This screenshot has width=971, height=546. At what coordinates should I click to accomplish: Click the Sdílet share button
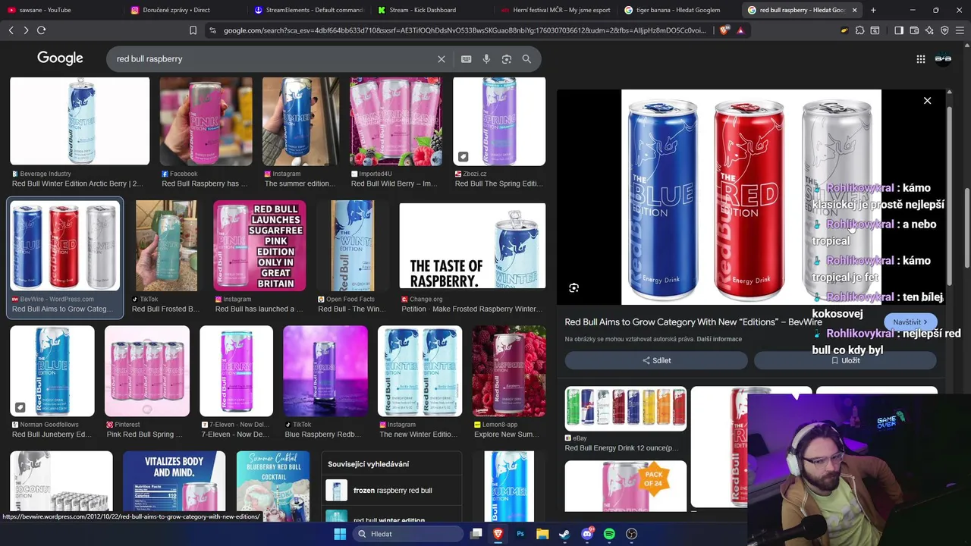tap(656, 361)
